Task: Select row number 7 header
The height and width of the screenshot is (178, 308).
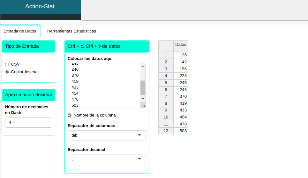Action: pos(166,96)
